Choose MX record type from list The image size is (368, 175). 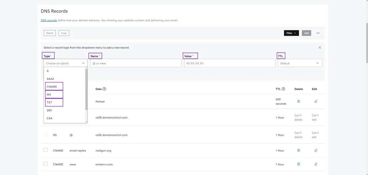pos(64,95)
